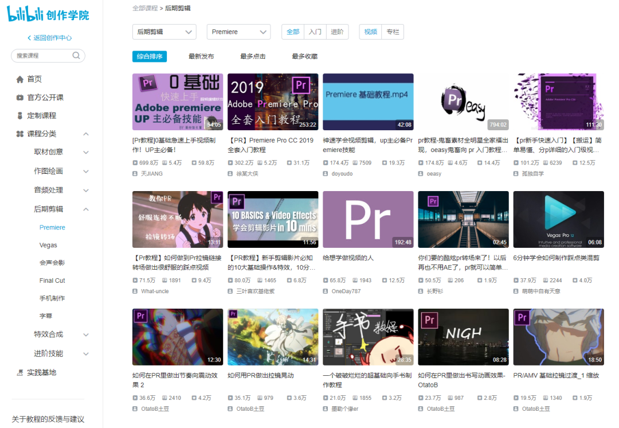This screenshot has height=428, width=619.
Task: Click the favorites icon beside 1.9万 in the PR/AMV card
Action: coord(575,398)
